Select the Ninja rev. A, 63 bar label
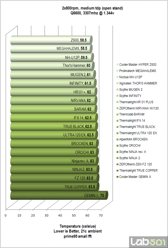The width and height of the screenshot is (168, 248). (x=83, y=161)
